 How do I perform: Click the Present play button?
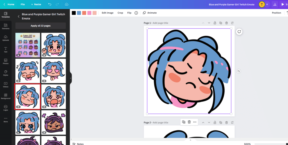point(283,4)
